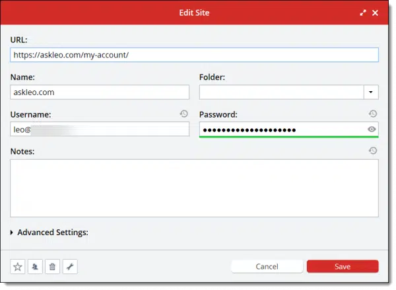Click inside the Notes text area
This screenshot has width=396, height=290.
195,188
